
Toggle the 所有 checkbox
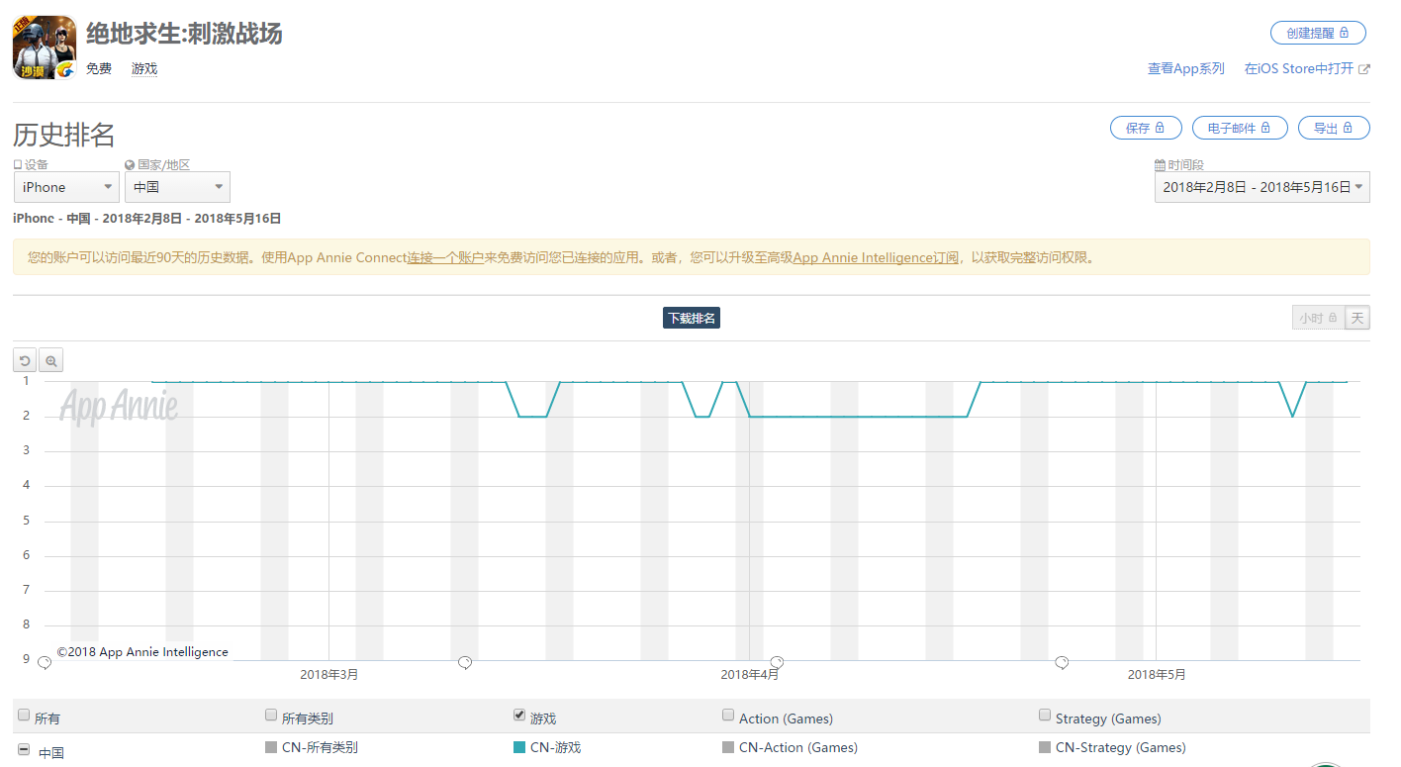pos(24,716)
